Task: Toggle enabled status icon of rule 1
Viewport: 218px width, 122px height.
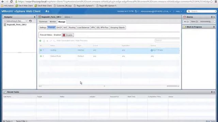Action: point(41,50)
